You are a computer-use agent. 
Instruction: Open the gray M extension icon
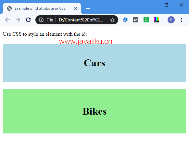click(136, 20)
